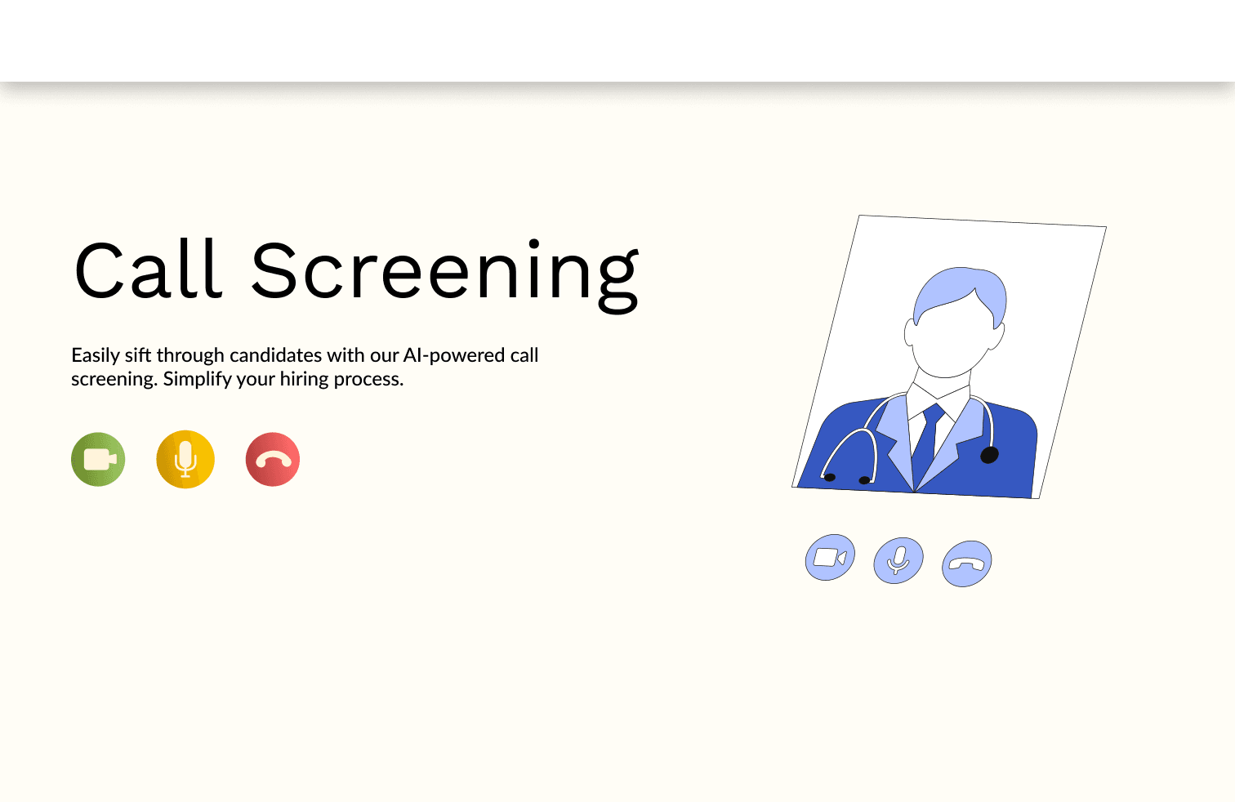Click the lapel microphone on the doctor's coat
The height and width of the screenshot is (802, 1235).
click(x=990, y=454)
